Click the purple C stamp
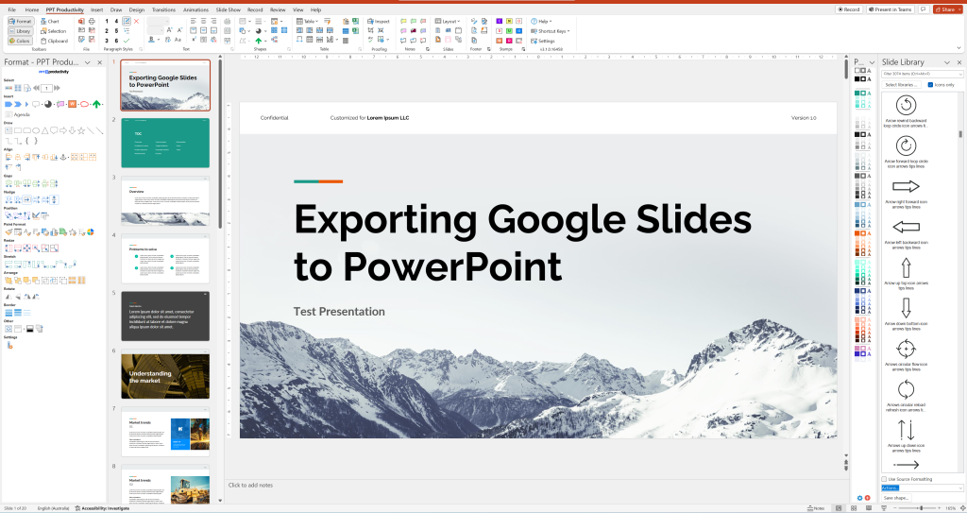967x513 pixels. [499, 21]
